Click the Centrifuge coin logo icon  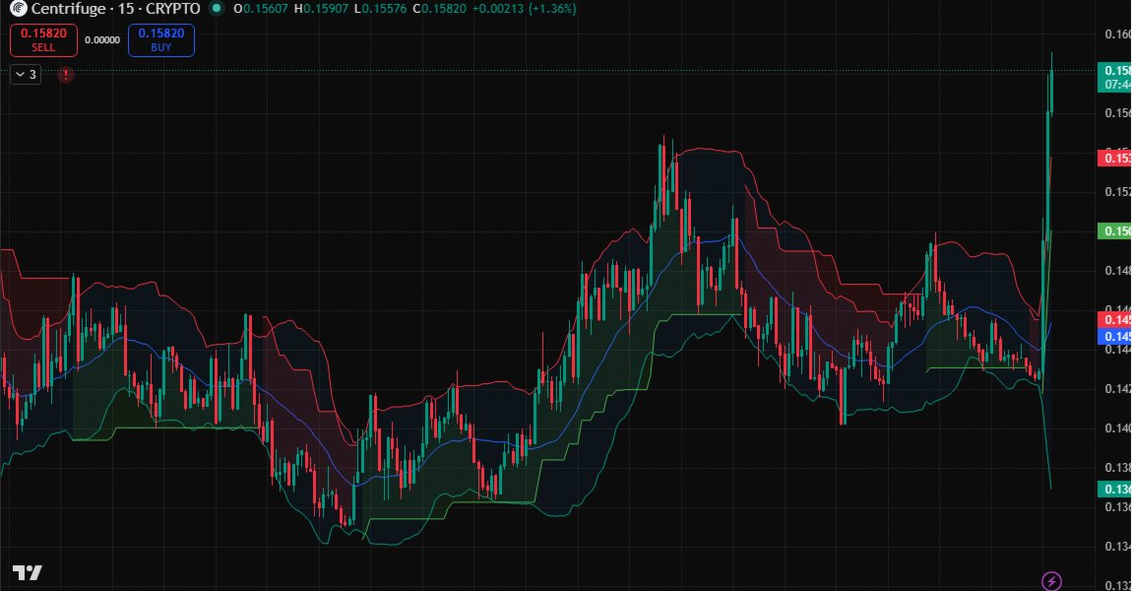pos(16,9)
